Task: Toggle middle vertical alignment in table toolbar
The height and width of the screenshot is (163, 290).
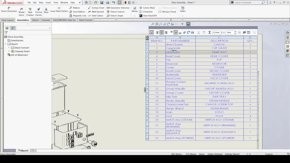Action: pos(176,33)
